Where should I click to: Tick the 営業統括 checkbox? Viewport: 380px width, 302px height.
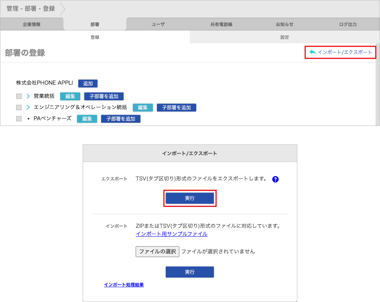tap(19, 96)
